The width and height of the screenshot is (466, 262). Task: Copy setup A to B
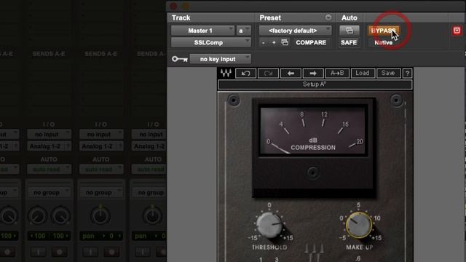pos(337,74)
